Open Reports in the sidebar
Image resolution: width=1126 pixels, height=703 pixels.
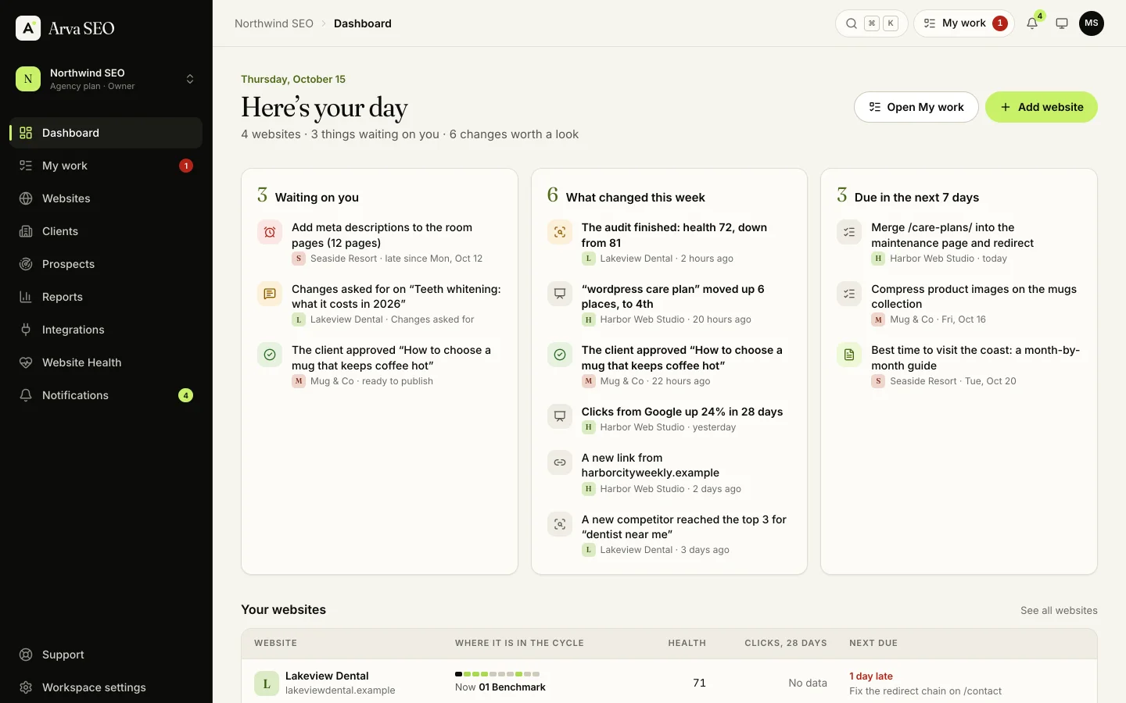pos(106,297)
